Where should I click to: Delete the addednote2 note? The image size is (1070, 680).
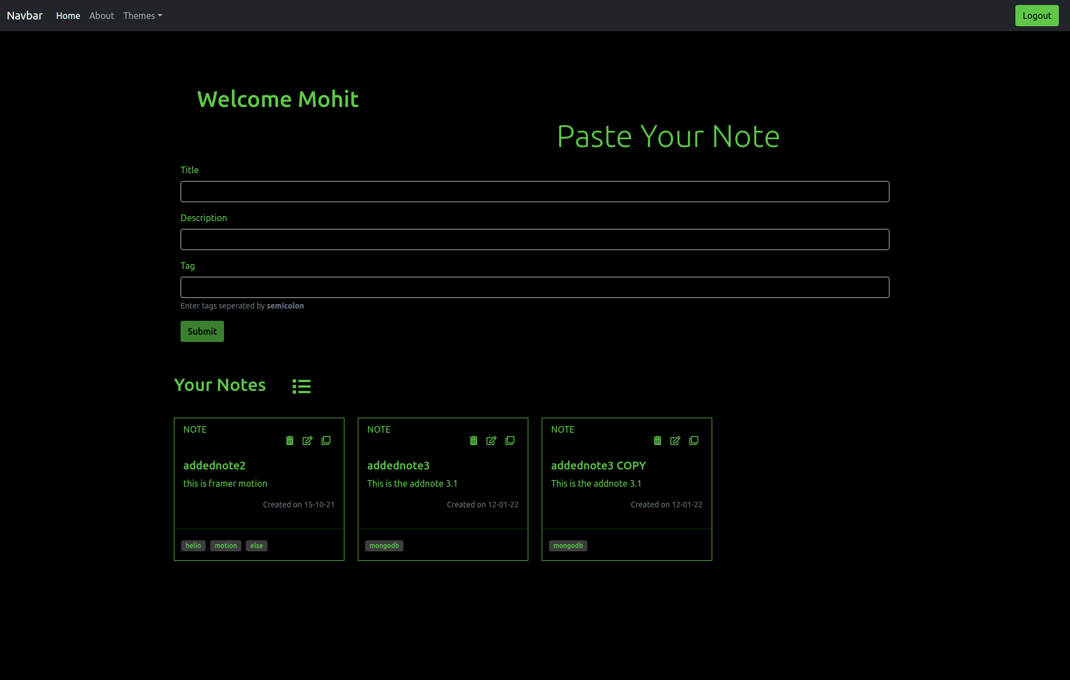(x=290, y=441)
